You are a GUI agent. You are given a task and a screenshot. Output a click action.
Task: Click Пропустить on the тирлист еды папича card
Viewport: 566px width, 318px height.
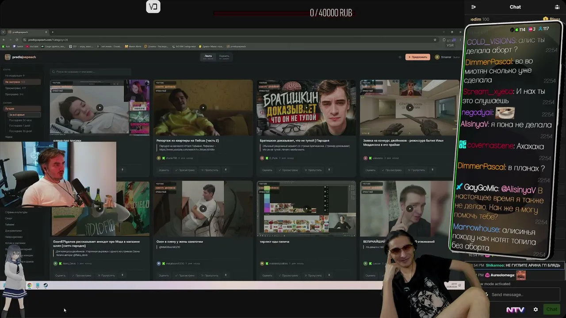(x=313, y=276)
